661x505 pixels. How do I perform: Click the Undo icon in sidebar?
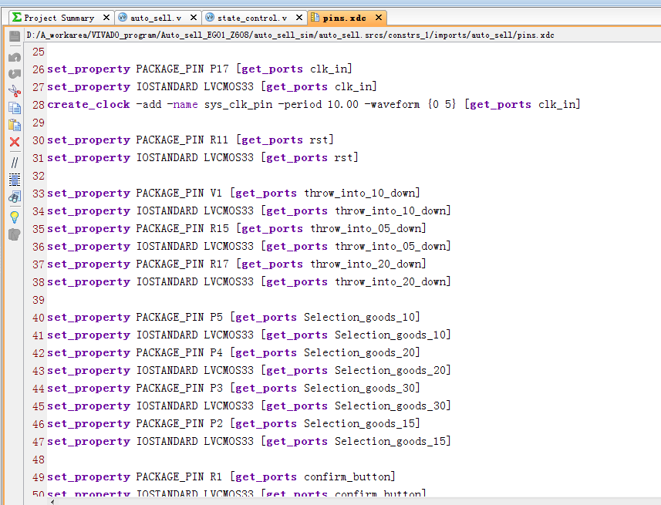click(15, 57)
